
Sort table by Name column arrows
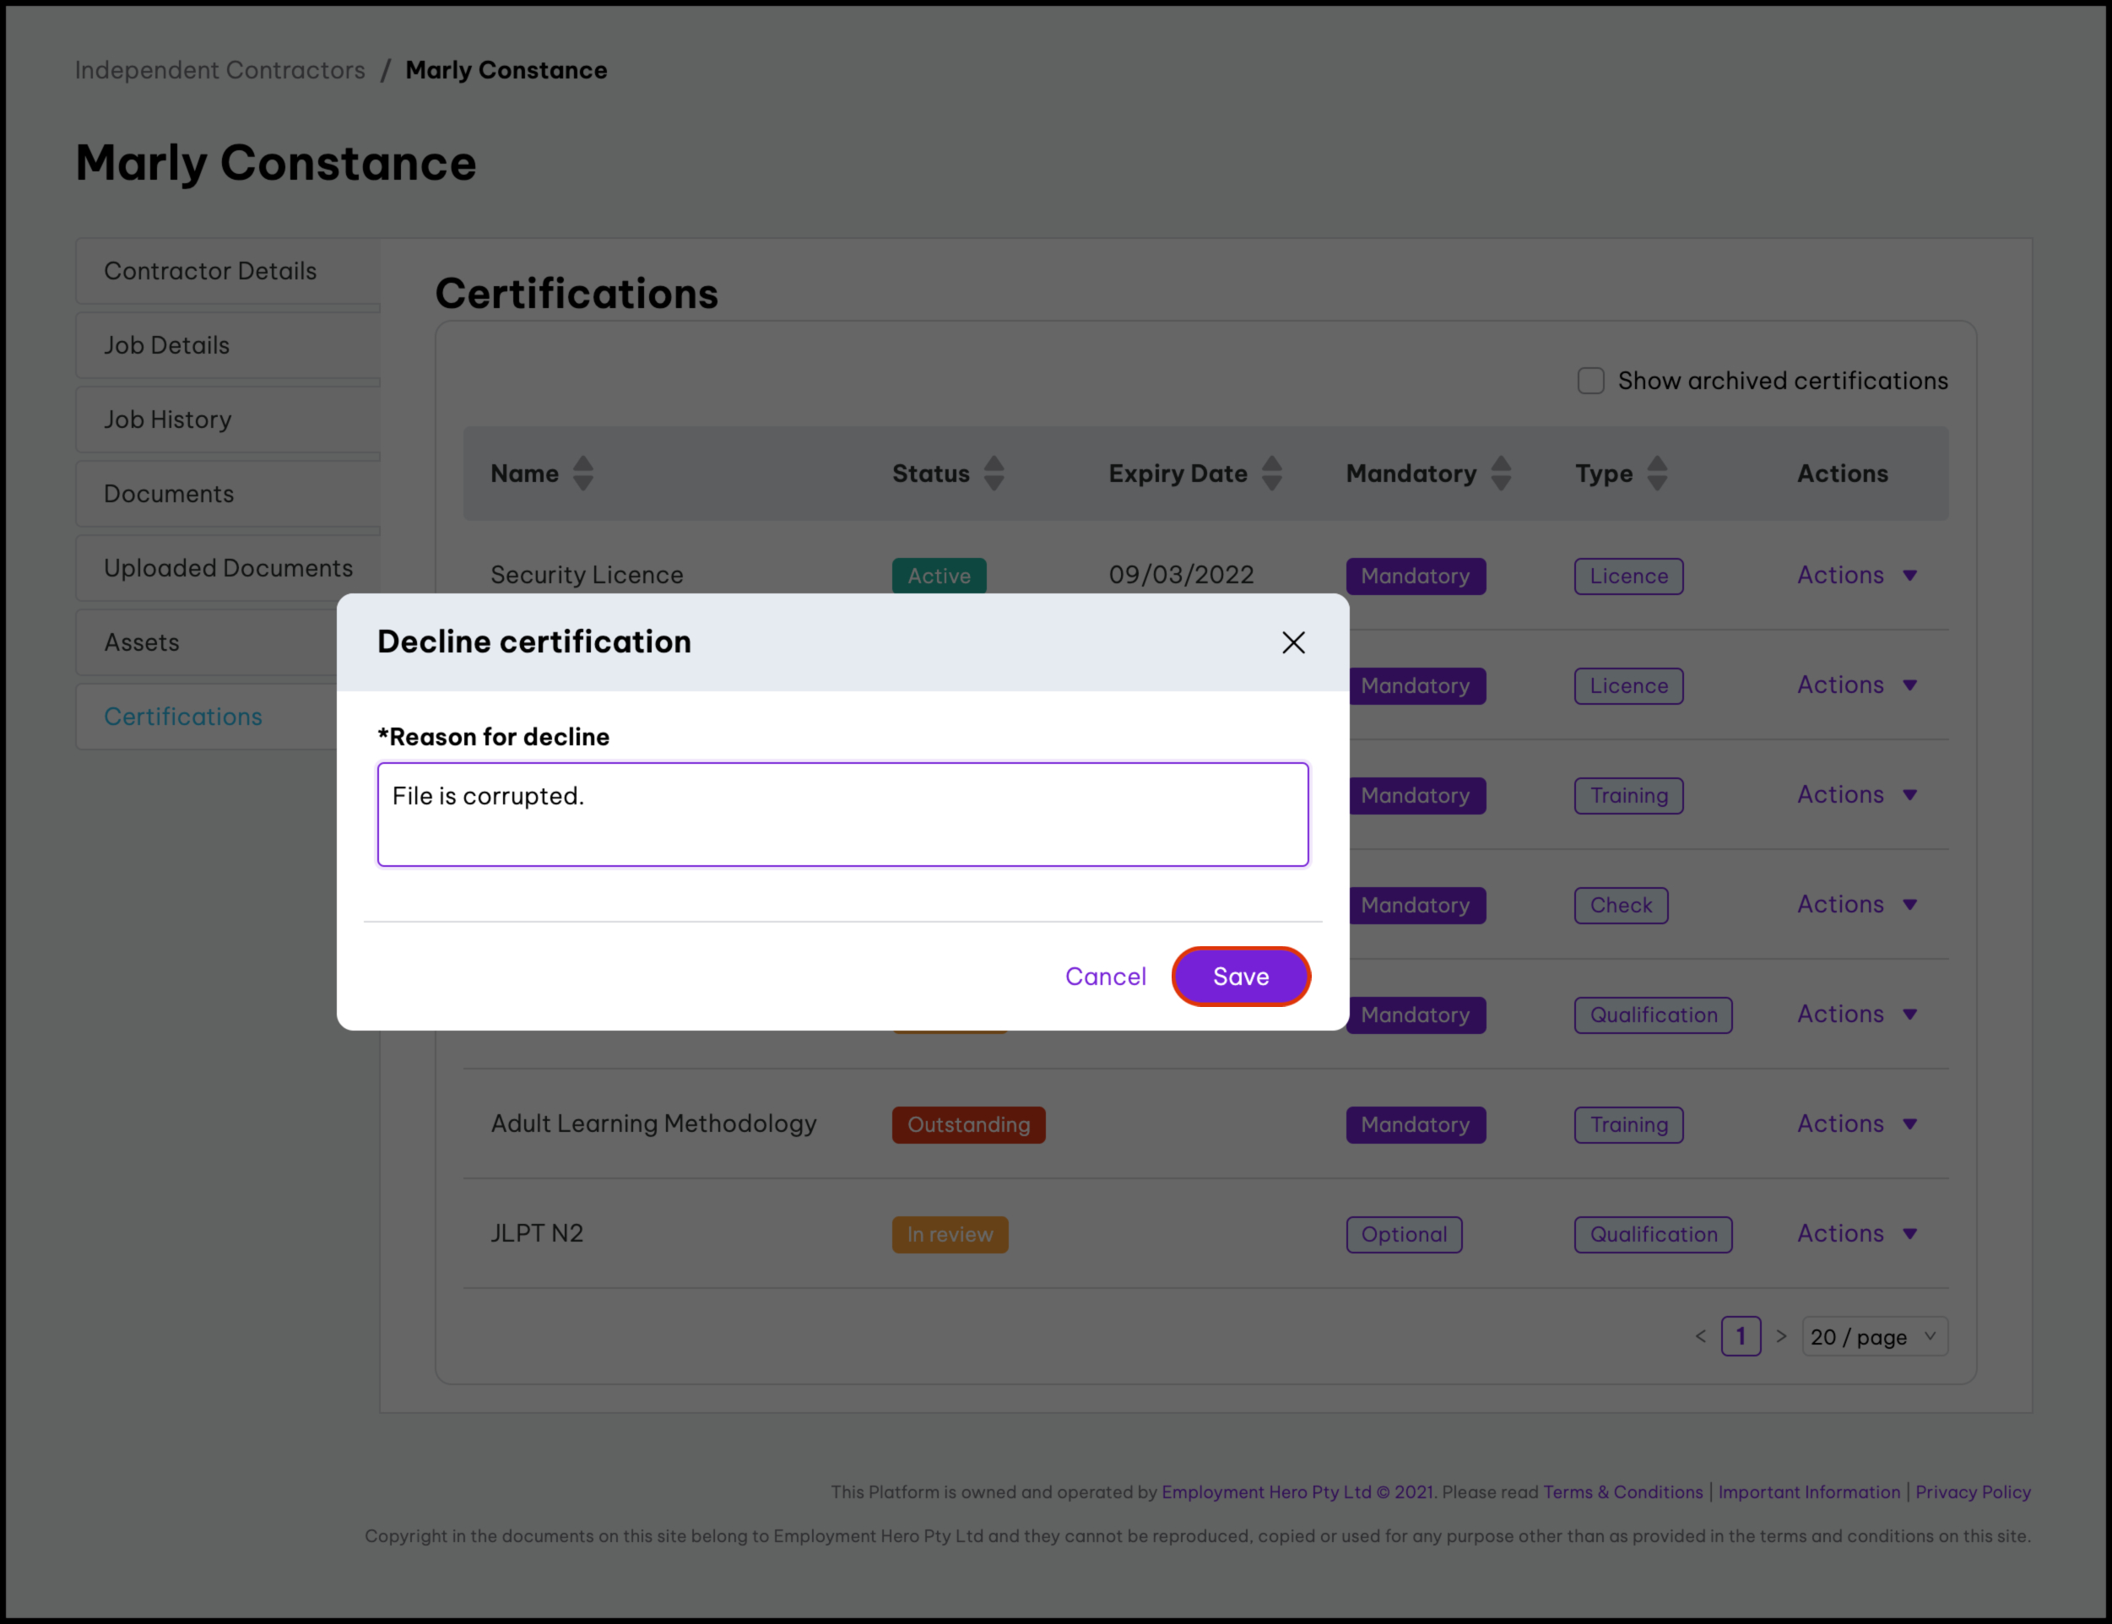pos(582,474)
